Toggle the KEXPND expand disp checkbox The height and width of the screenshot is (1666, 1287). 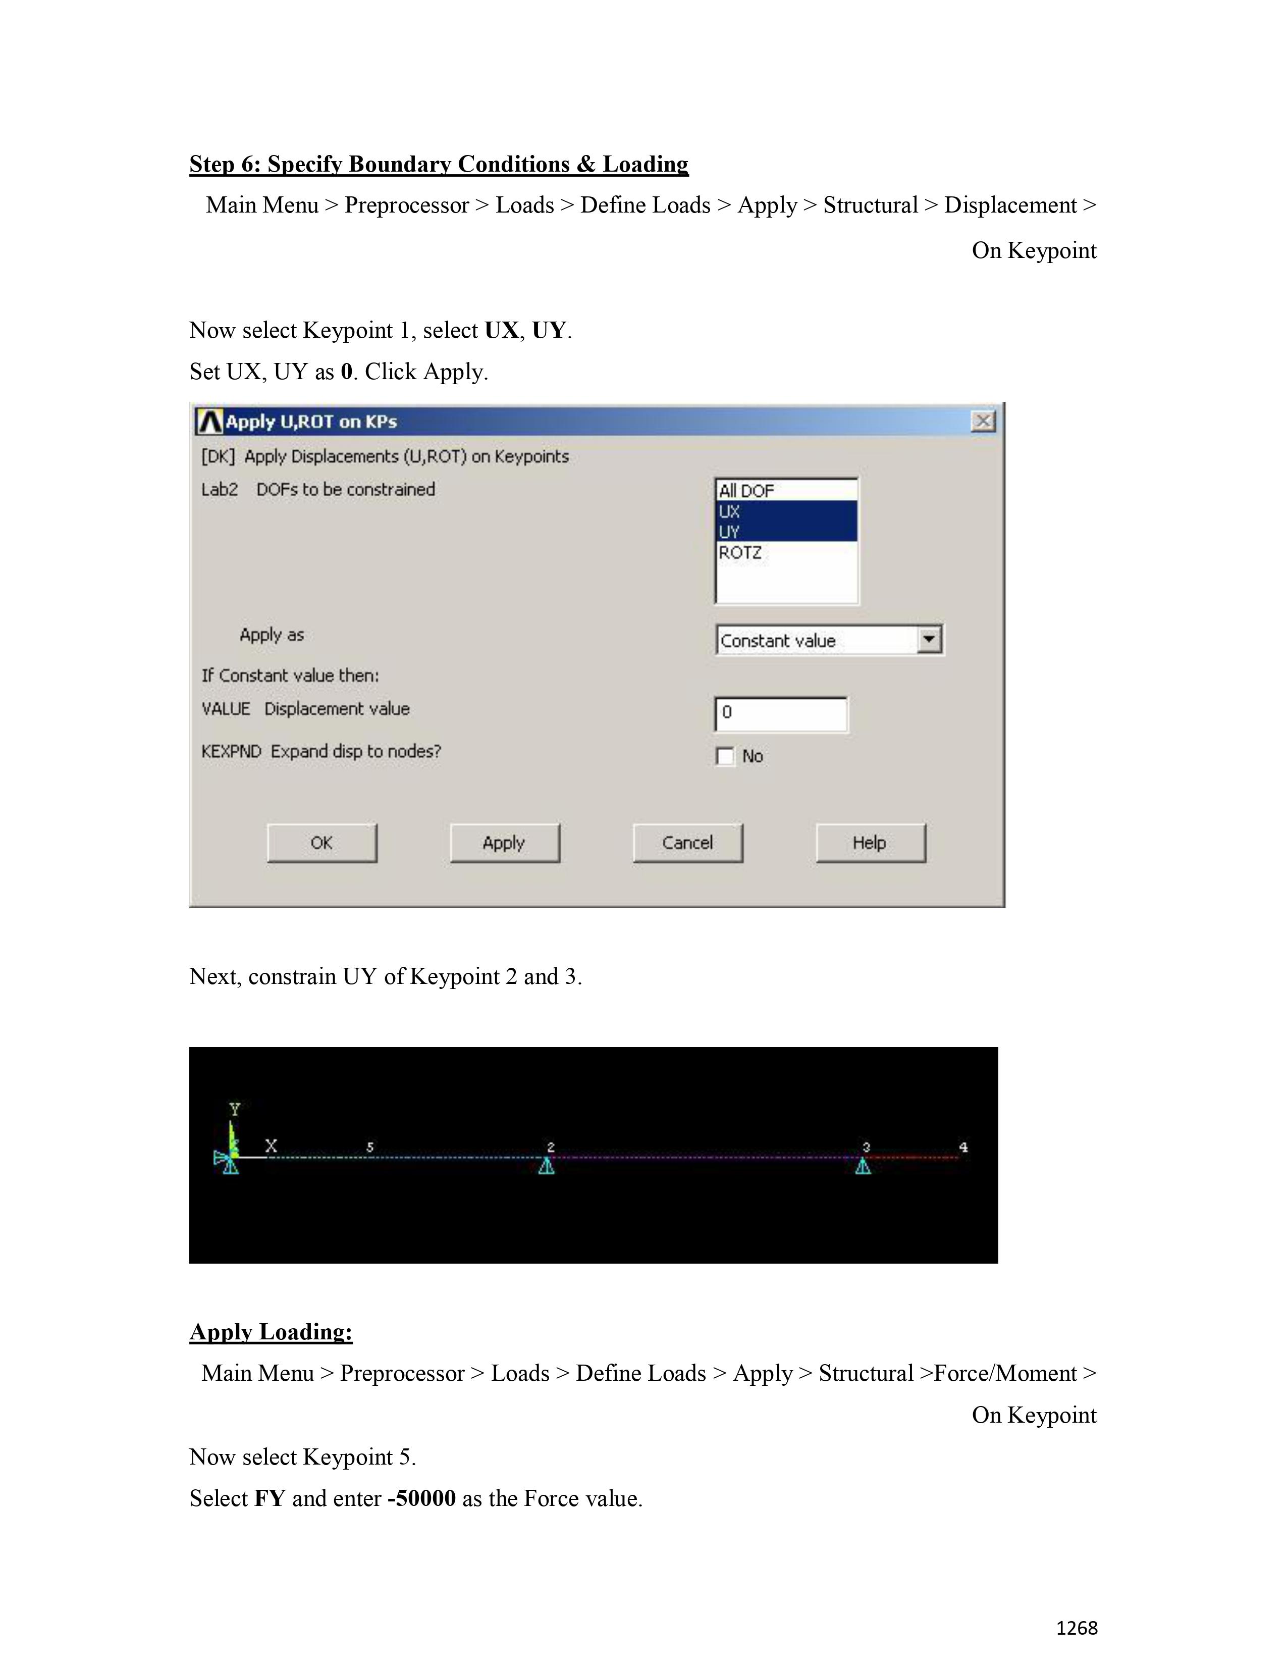pyautogui.click(x=724, y=756)
